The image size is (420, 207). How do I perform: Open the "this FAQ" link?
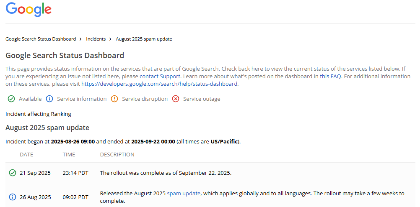[x=330, y=77]
